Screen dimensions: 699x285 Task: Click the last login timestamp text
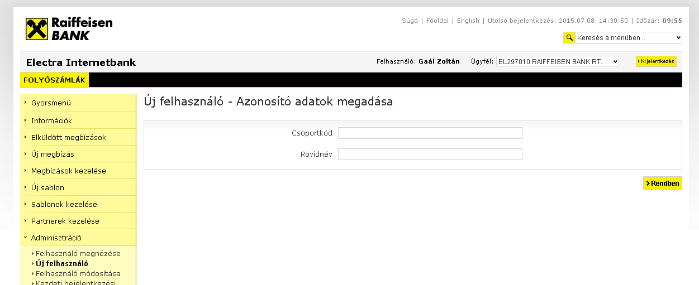click(557, 21)
